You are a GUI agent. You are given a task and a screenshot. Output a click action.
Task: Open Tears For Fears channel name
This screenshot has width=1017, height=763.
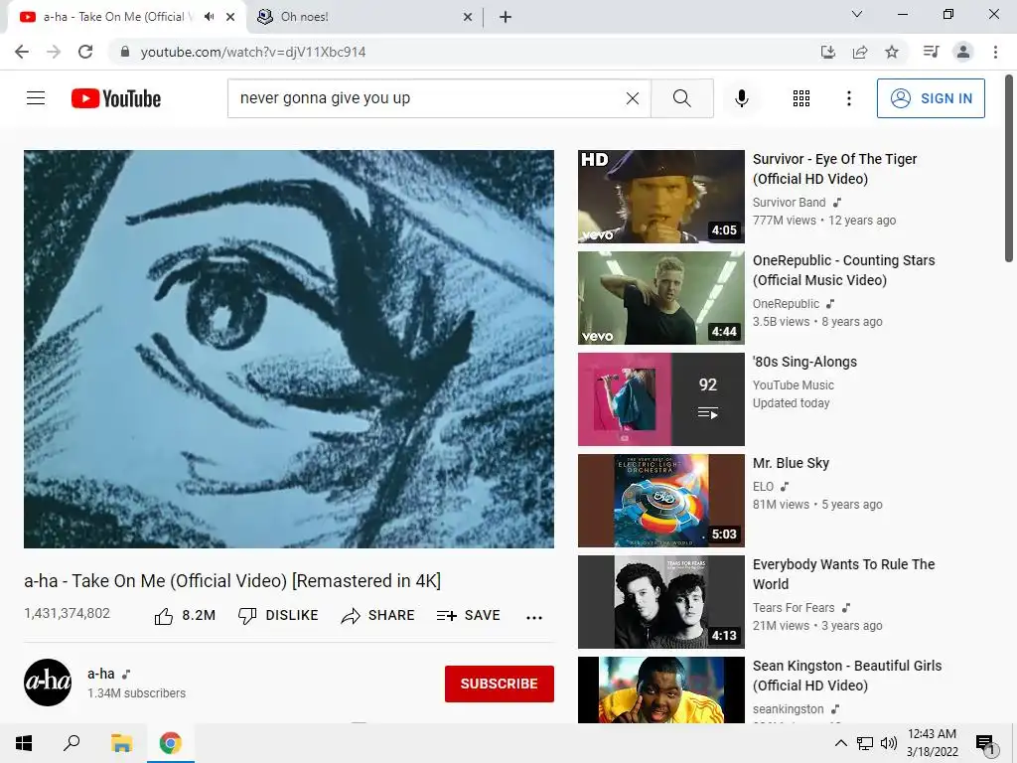point(794,607)
